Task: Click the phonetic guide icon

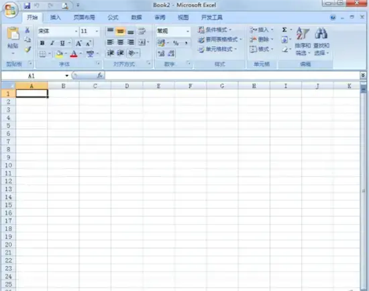Action: pos(90,54)
